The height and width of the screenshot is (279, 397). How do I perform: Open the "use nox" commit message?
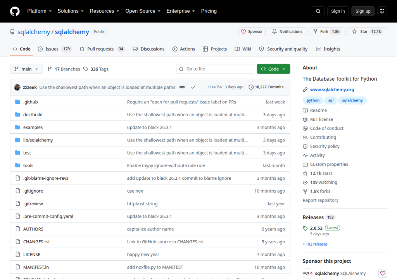(x=135, y=191)
